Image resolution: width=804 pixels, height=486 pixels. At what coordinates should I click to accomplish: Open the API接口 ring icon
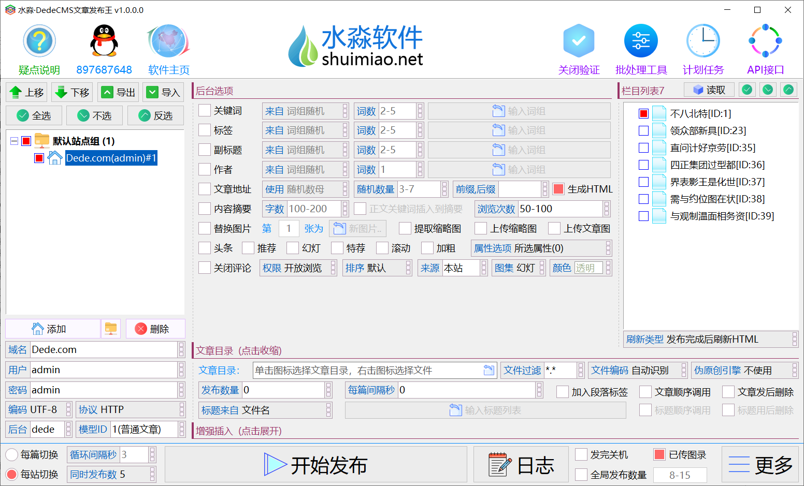[x=765, y=41]
